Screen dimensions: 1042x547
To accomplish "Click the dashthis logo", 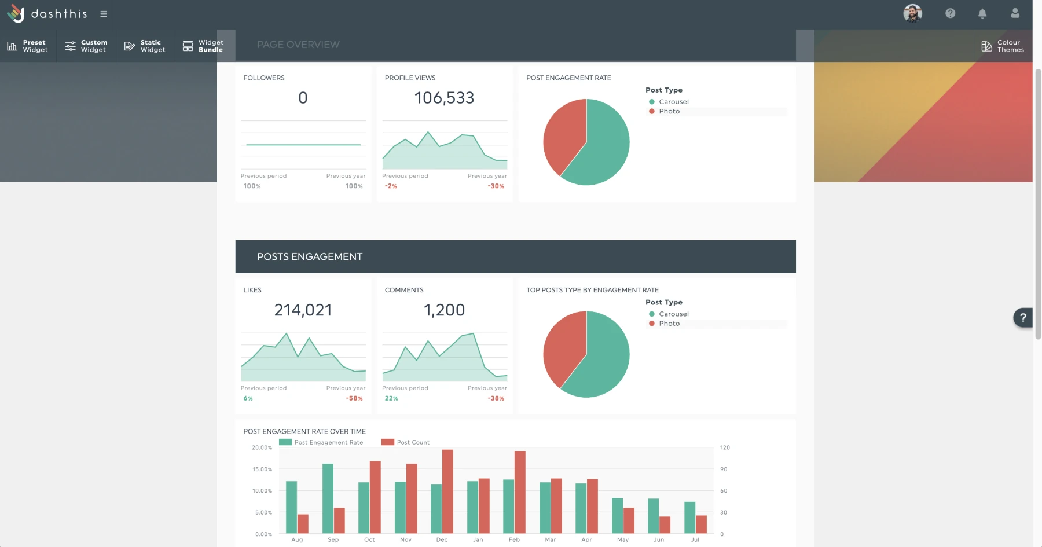I will click(47, 14).
